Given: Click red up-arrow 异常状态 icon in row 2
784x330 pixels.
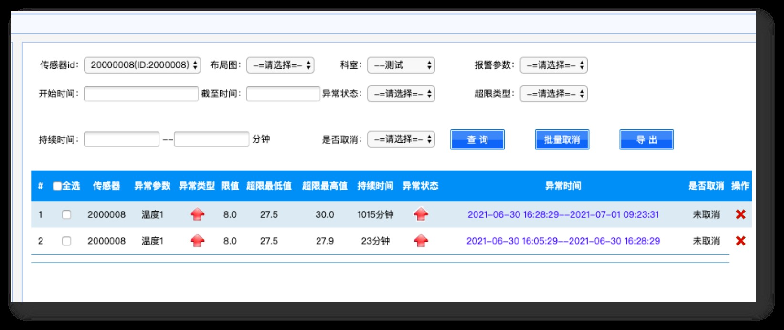Looking at the screenshot, I should 421,241.
